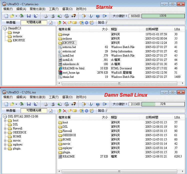Click New file icon in stanix.iso window

pyautogui.click(x=6, y=16)
